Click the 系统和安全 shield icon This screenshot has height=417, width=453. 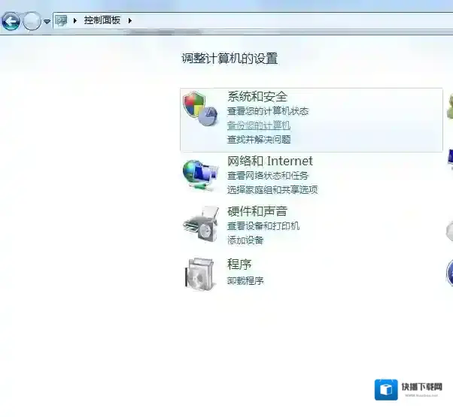click(199, 110)
